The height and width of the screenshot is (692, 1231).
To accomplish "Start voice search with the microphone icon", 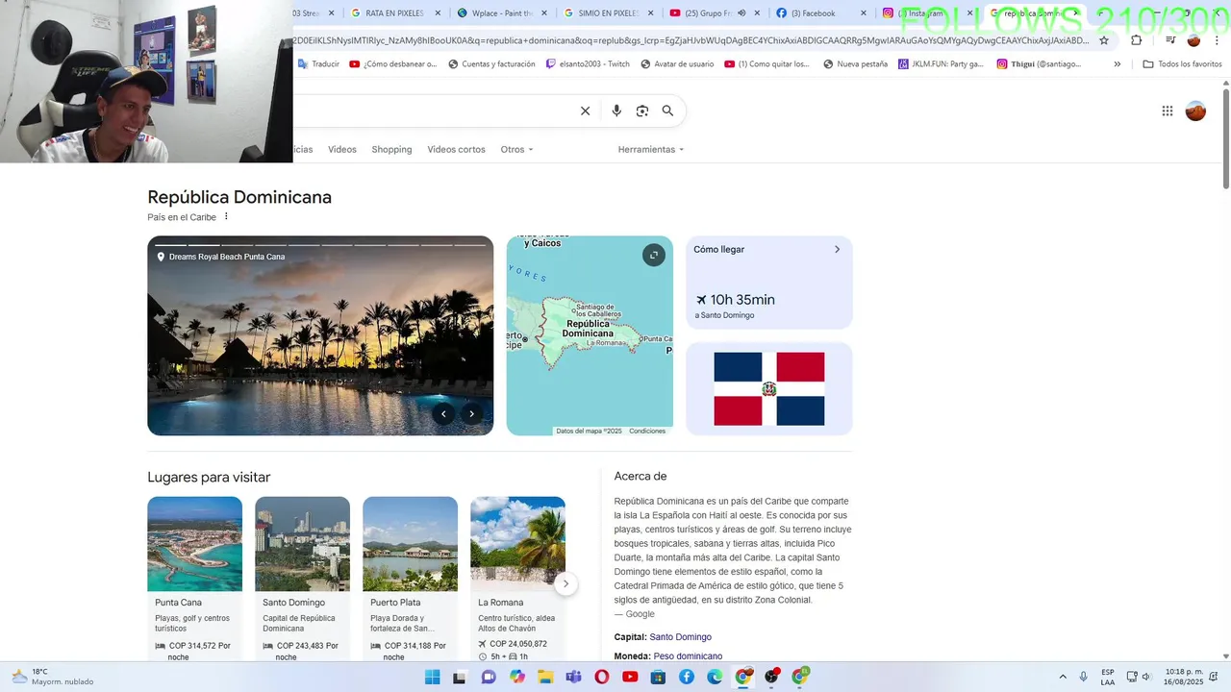I will (x=616, y=111).
